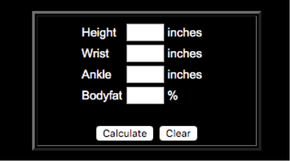290x161 pixels.
Task: Click the inches unit beside Height field
Action: click(x=185, y=32)
